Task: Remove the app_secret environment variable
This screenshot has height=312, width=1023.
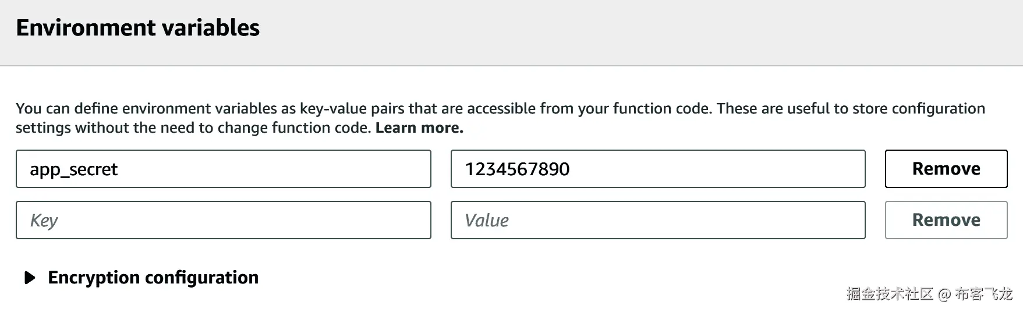Action: [946, 169]
